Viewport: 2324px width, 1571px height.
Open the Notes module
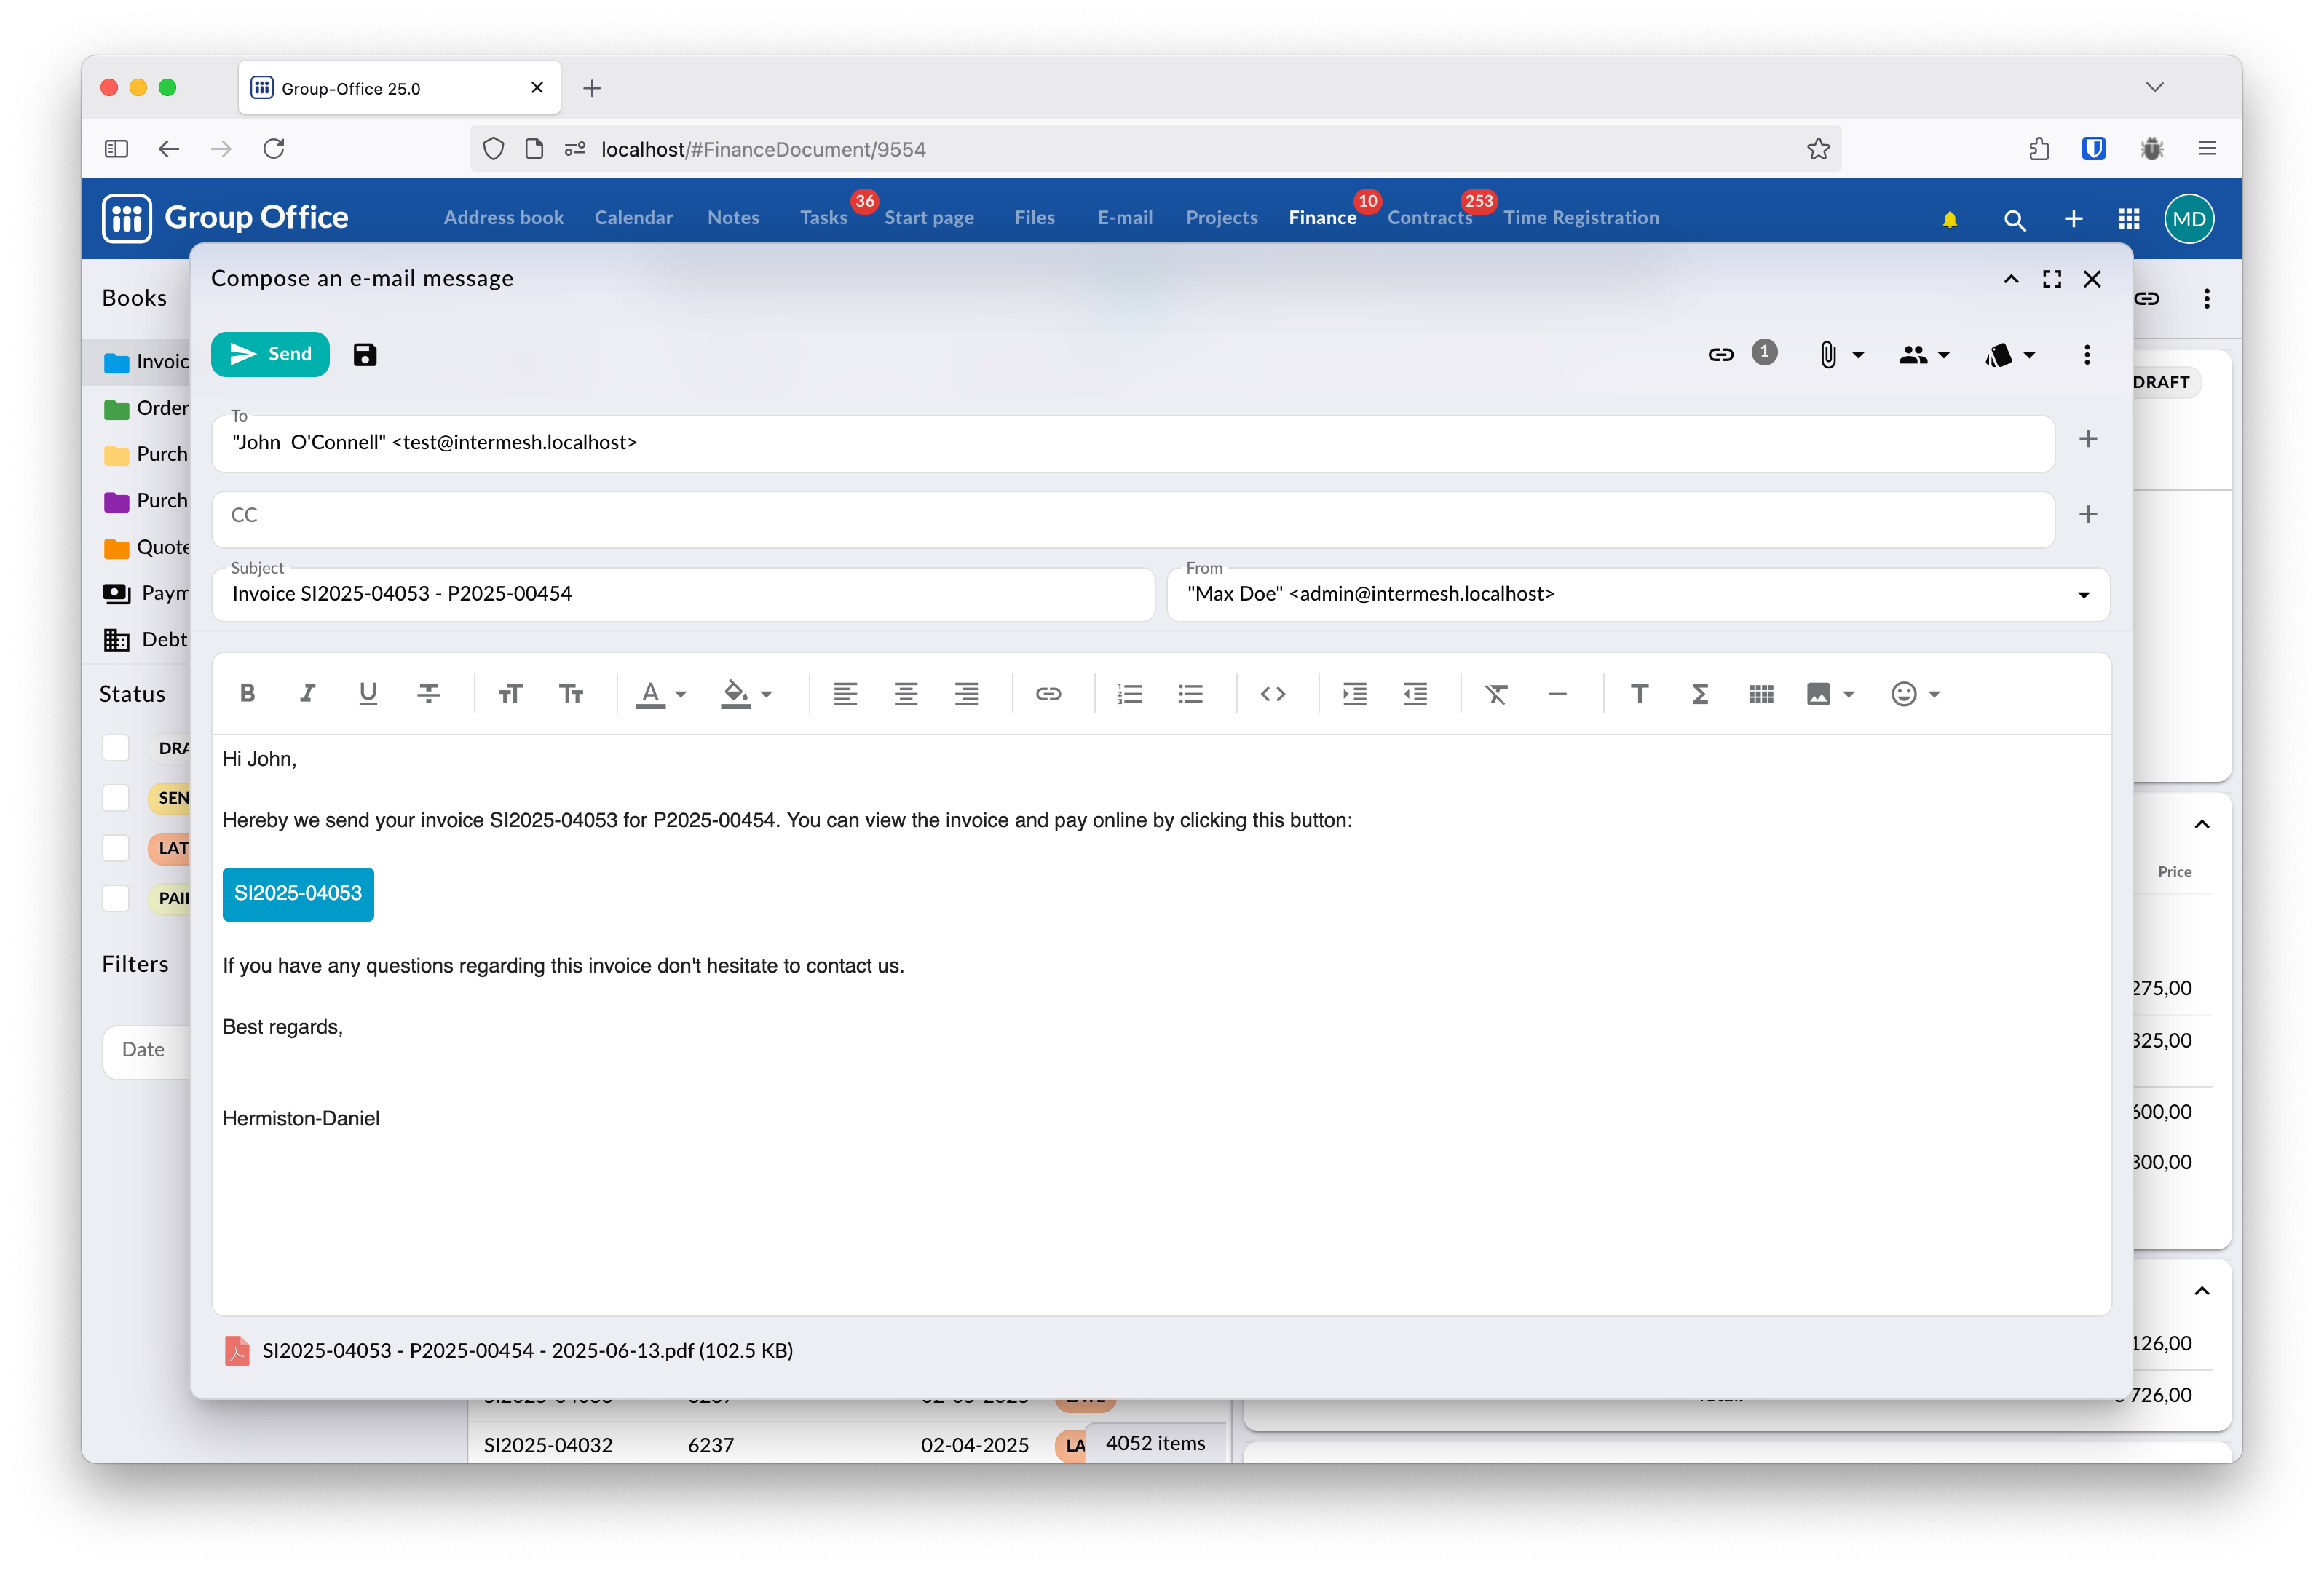point(733,217)
